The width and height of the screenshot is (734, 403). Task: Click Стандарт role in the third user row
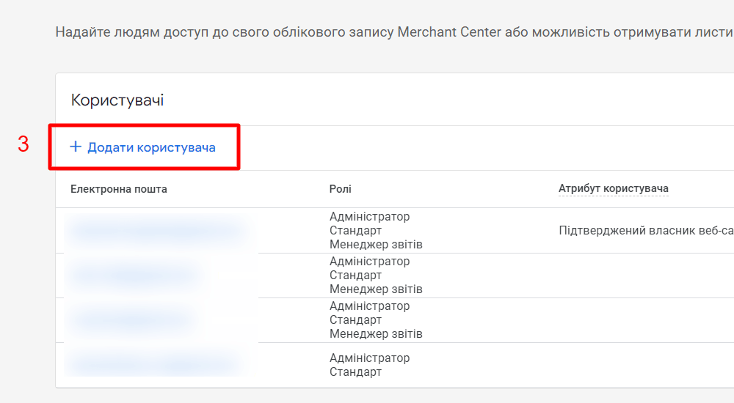pos(355,320)
